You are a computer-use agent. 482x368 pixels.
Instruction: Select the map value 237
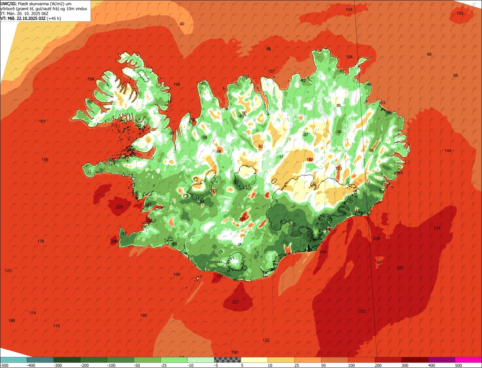(400, 268)
